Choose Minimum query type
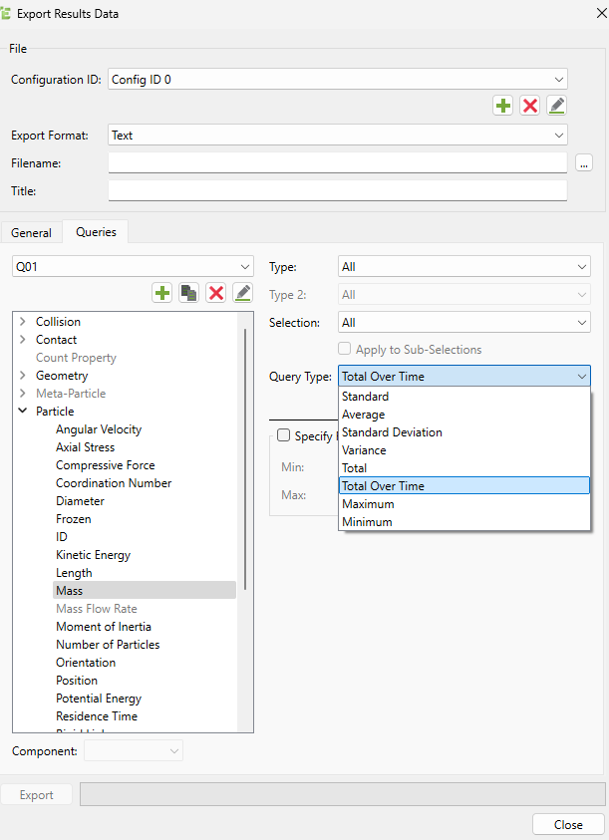The height and width of the screenshot is (840, 609). click(x=464, y=522)
